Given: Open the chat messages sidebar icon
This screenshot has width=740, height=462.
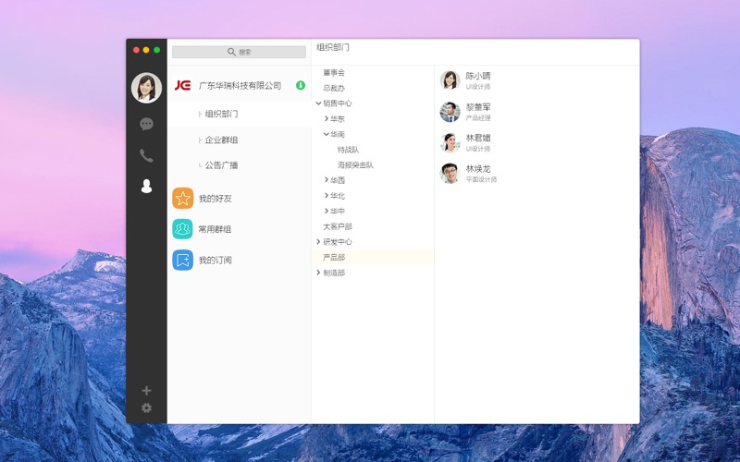Looking at the screenshot, I should point(146,124).
